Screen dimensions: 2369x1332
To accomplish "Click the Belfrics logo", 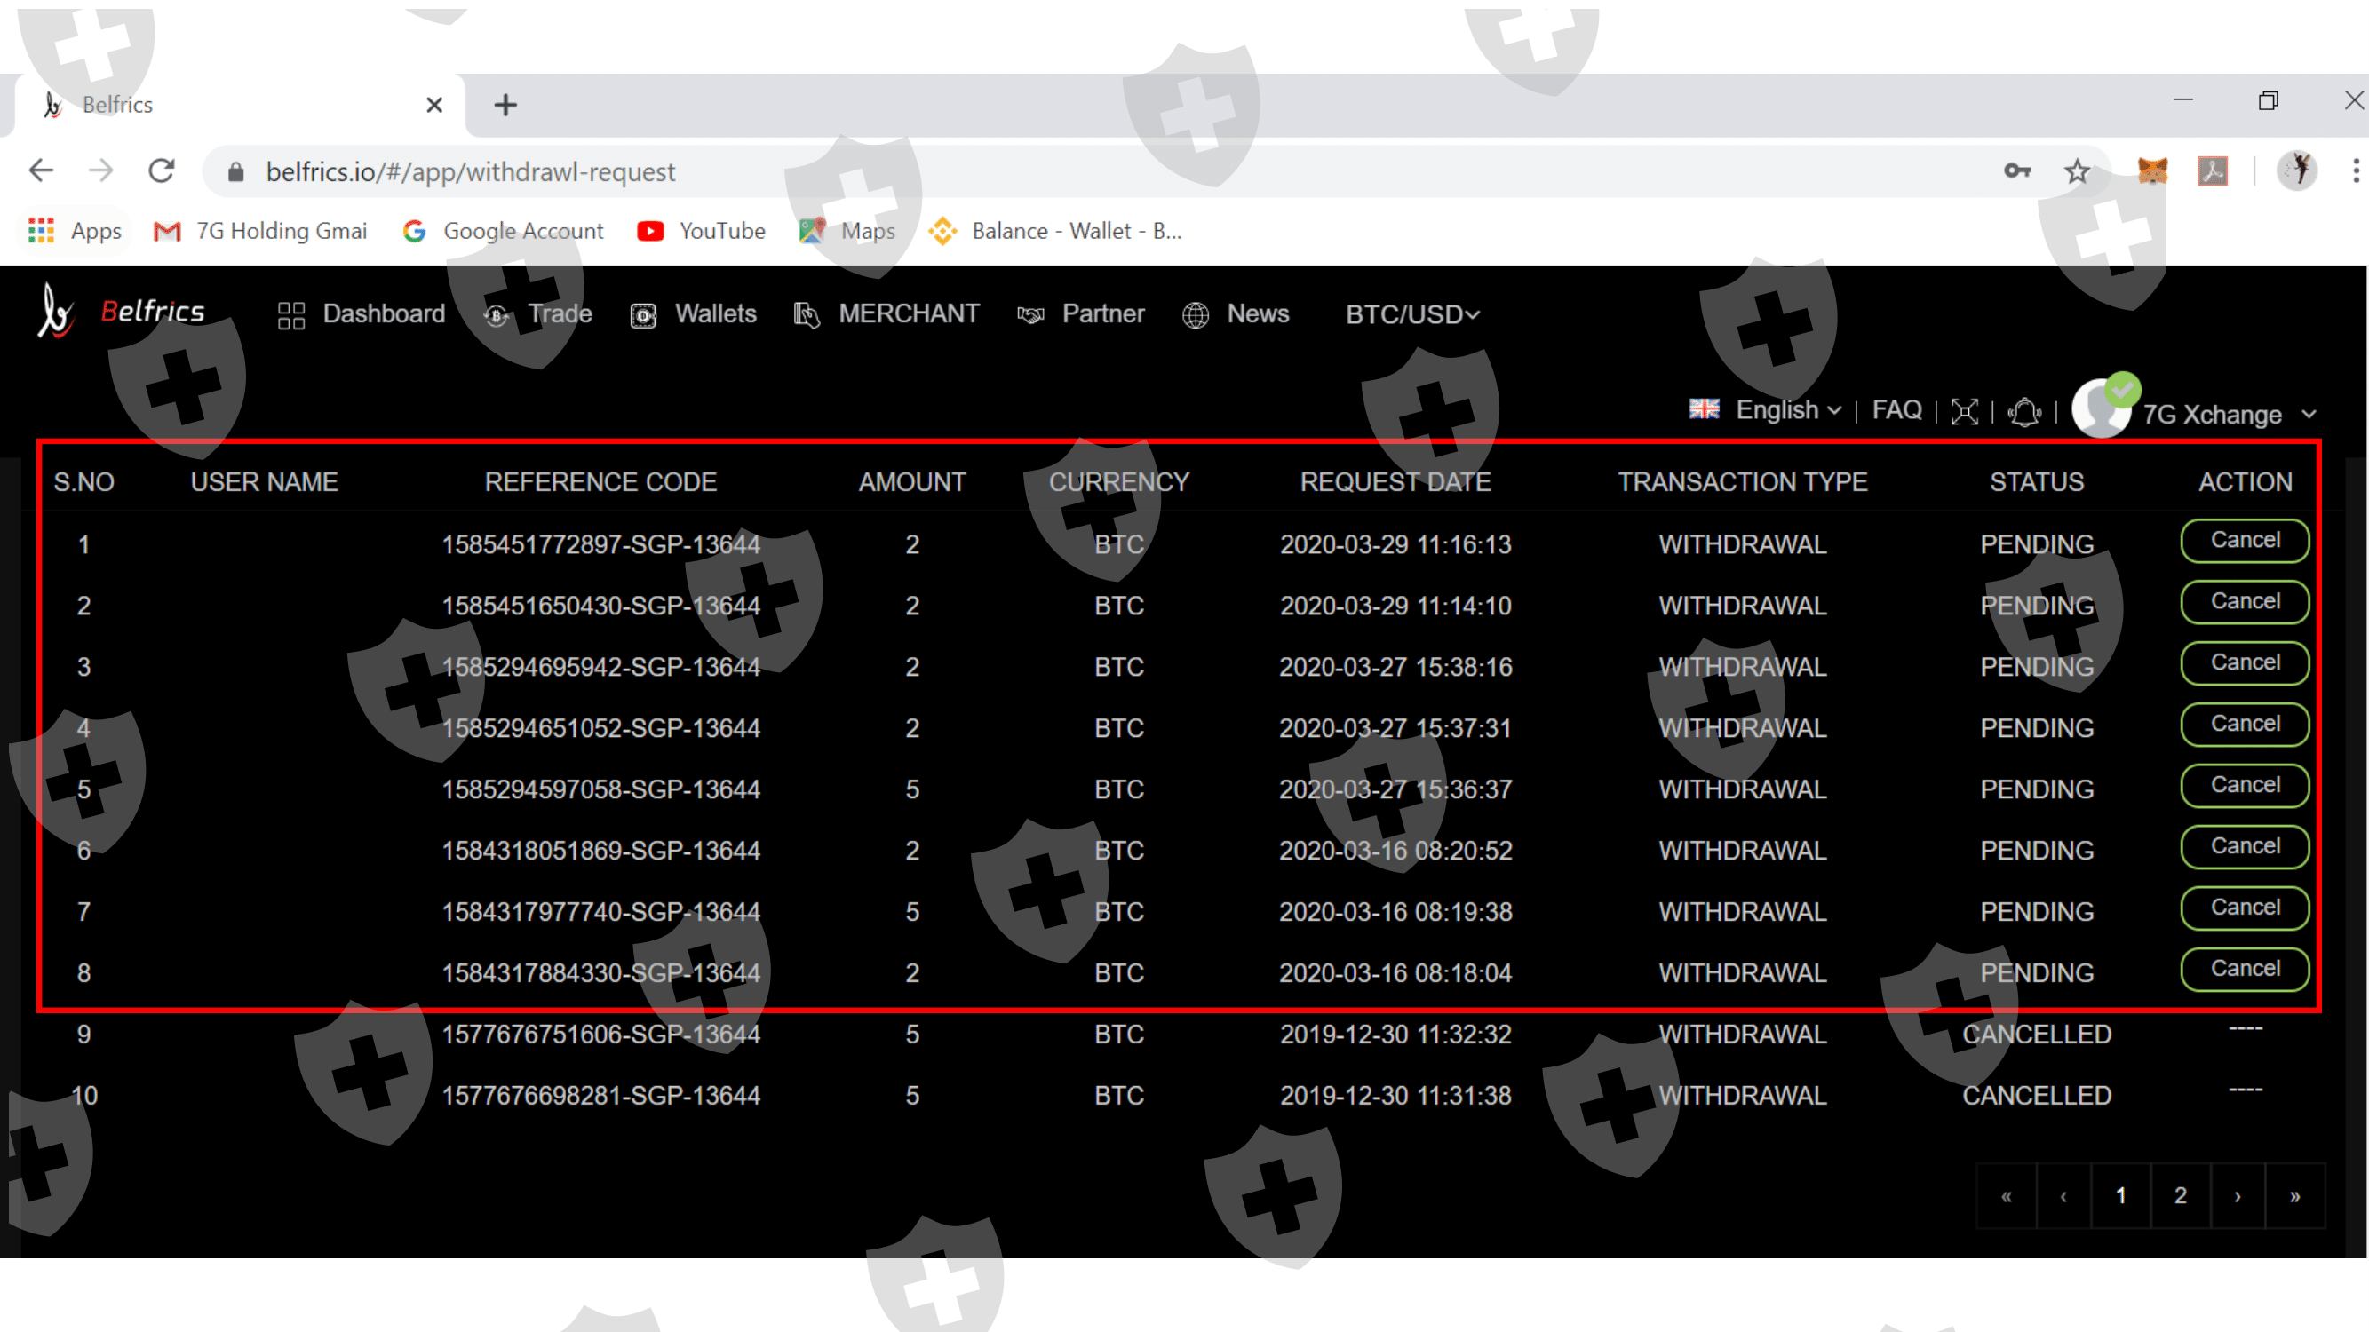I will pyautogui.click(x=122, y=313).
